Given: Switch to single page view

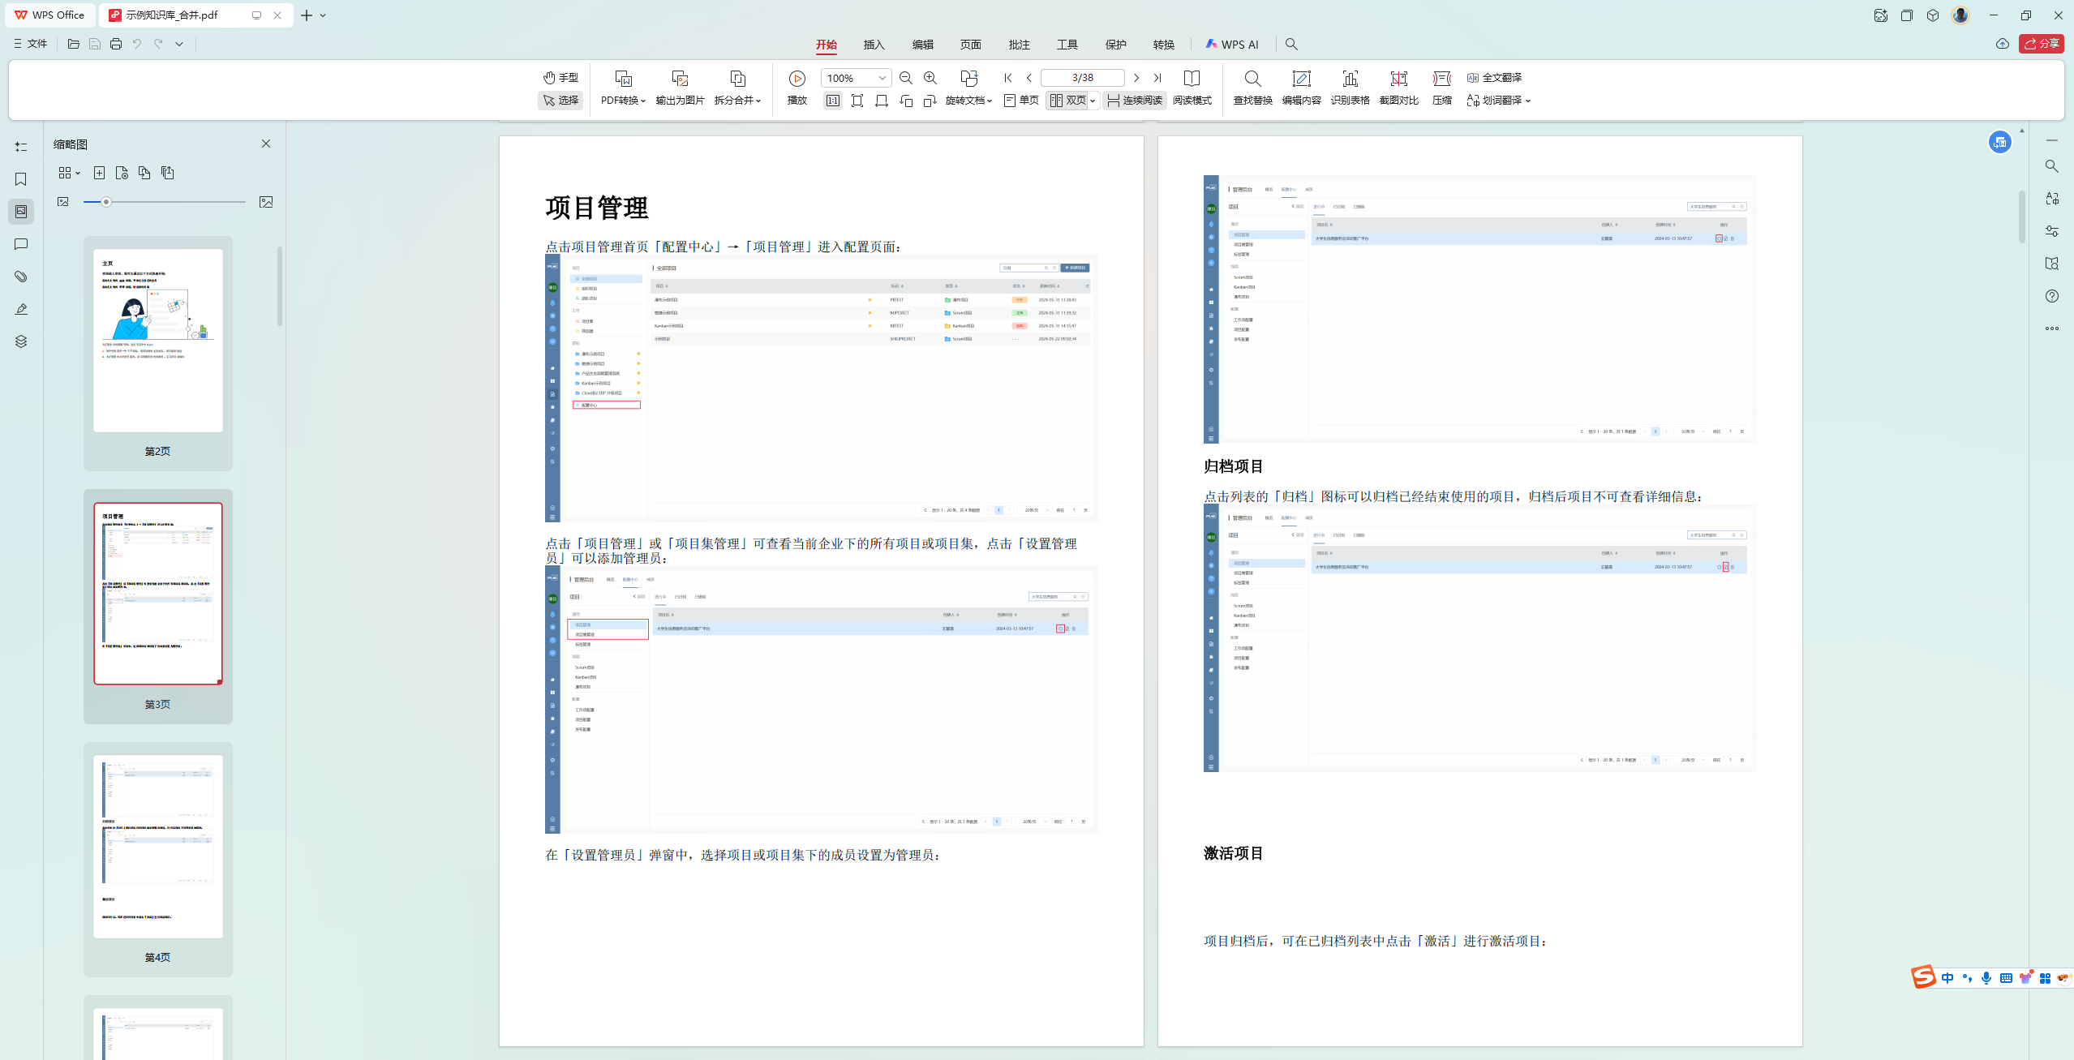Looking at the screenshot, I should click(x=1021, y=101).
